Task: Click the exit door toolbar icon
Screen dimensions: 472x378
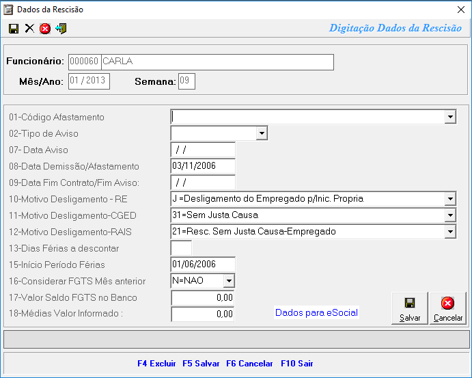Action: click(x=61, y=28)
